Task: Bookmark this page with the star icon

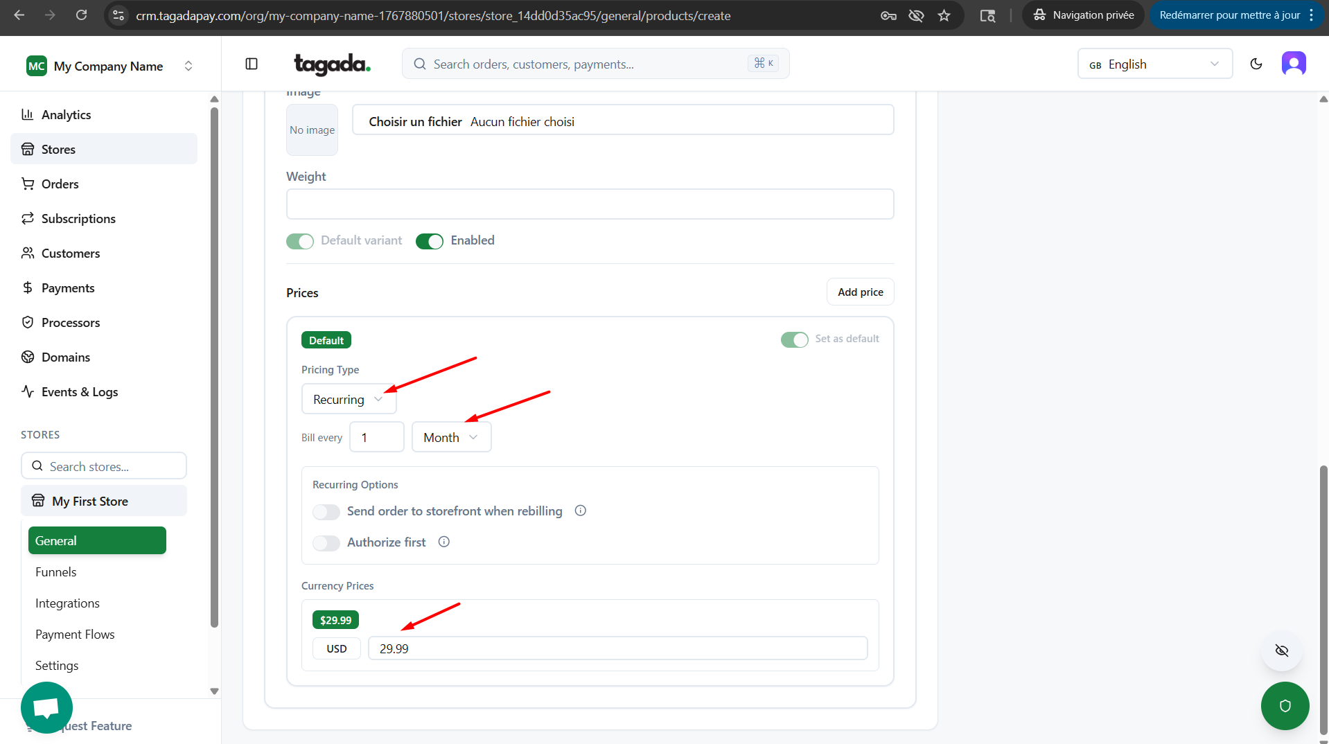Action: coord(944,15)
